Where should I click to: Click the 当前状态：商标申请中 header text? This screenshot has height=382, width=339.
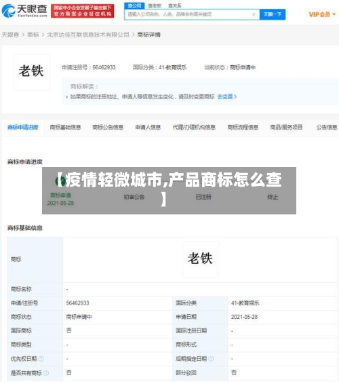coord(230,67)
